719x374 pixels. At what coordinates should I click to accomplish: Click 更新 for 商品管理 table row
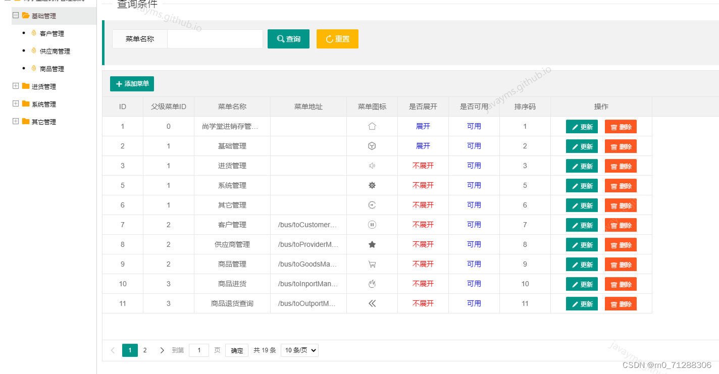(x=582, y=264)
